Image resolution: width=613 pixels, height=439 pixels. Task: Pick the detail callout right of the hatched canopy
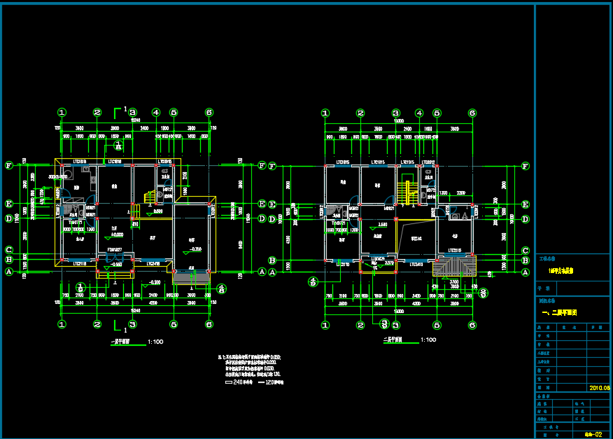tap(484, 293)
